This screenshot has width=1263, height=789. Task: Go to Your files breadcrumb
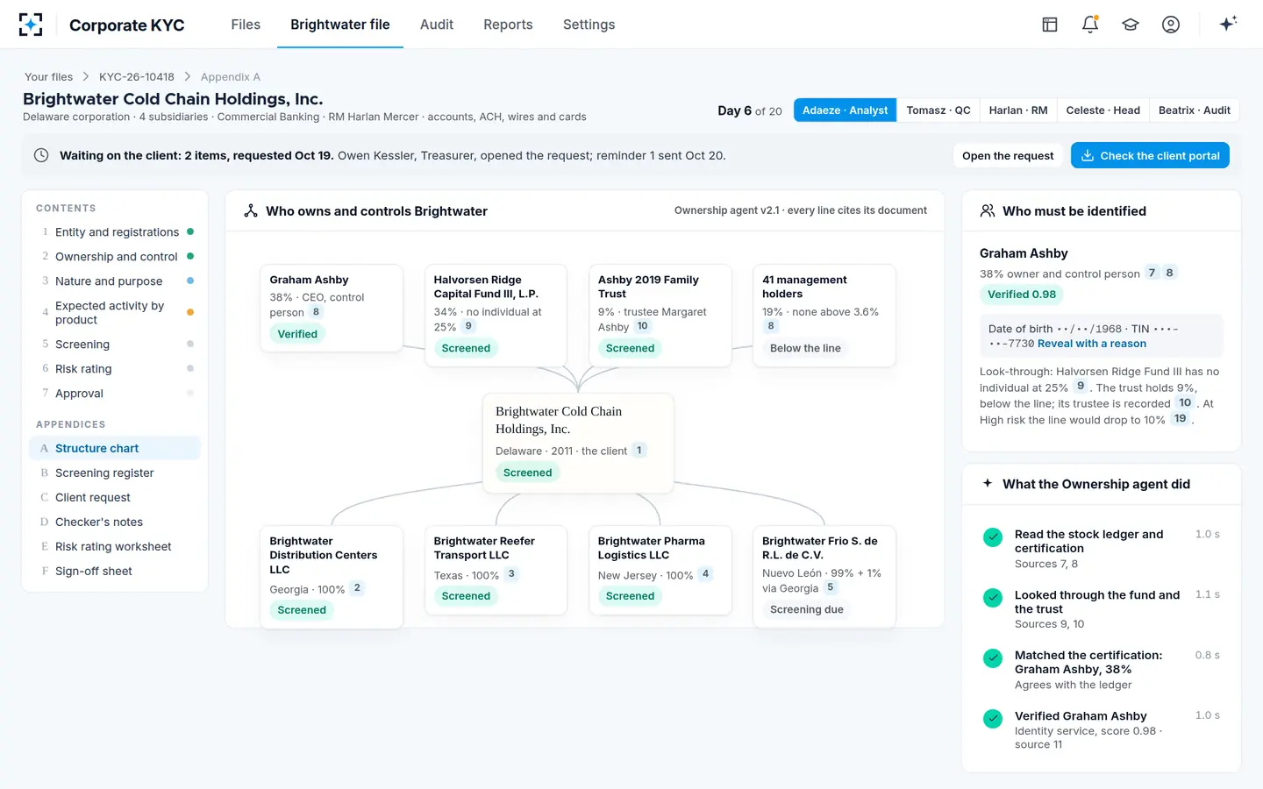[x=48, y=77]
